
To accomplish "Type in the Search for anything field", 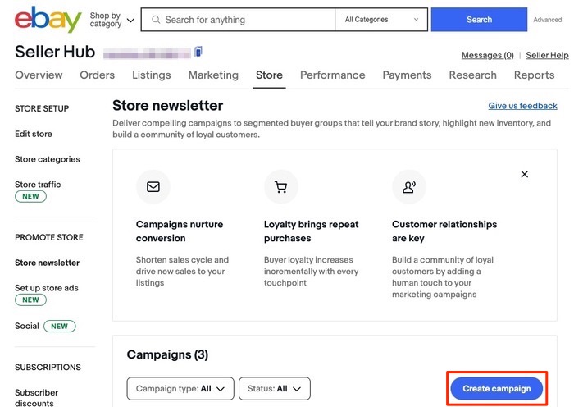I will click(x=246, y=20).
